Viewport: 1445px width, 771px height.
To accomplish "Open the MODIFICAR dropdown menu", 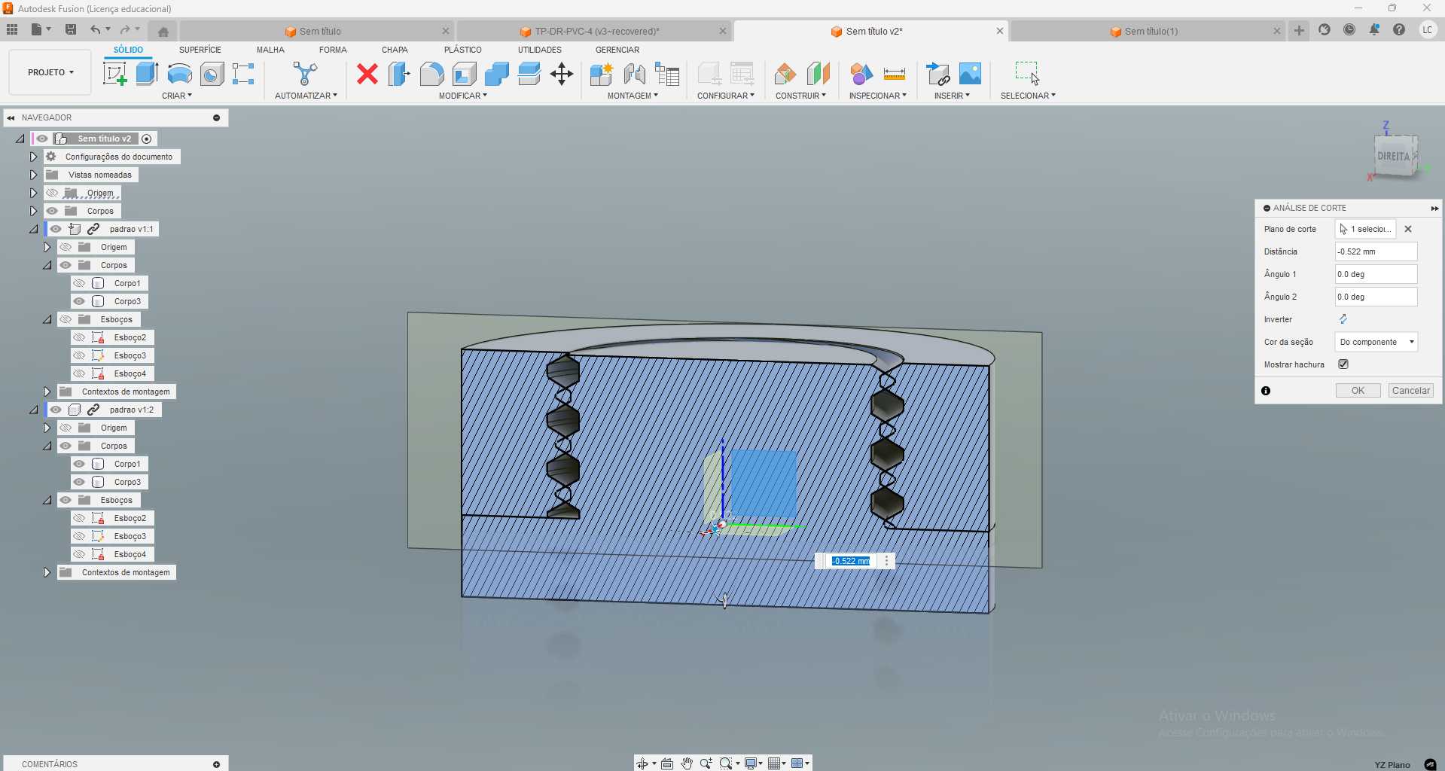I will 463,96.
